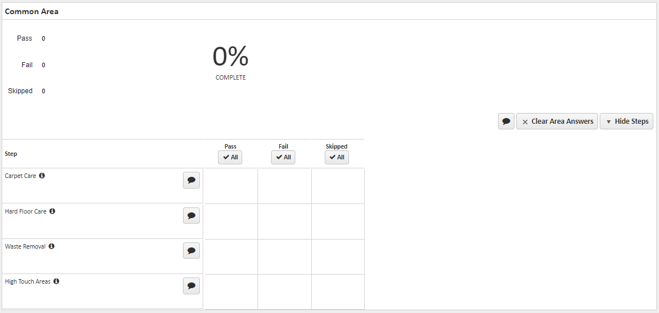Open the Common Area comment bubble
The width and height of the screenshot is (659, 313).
506,121
